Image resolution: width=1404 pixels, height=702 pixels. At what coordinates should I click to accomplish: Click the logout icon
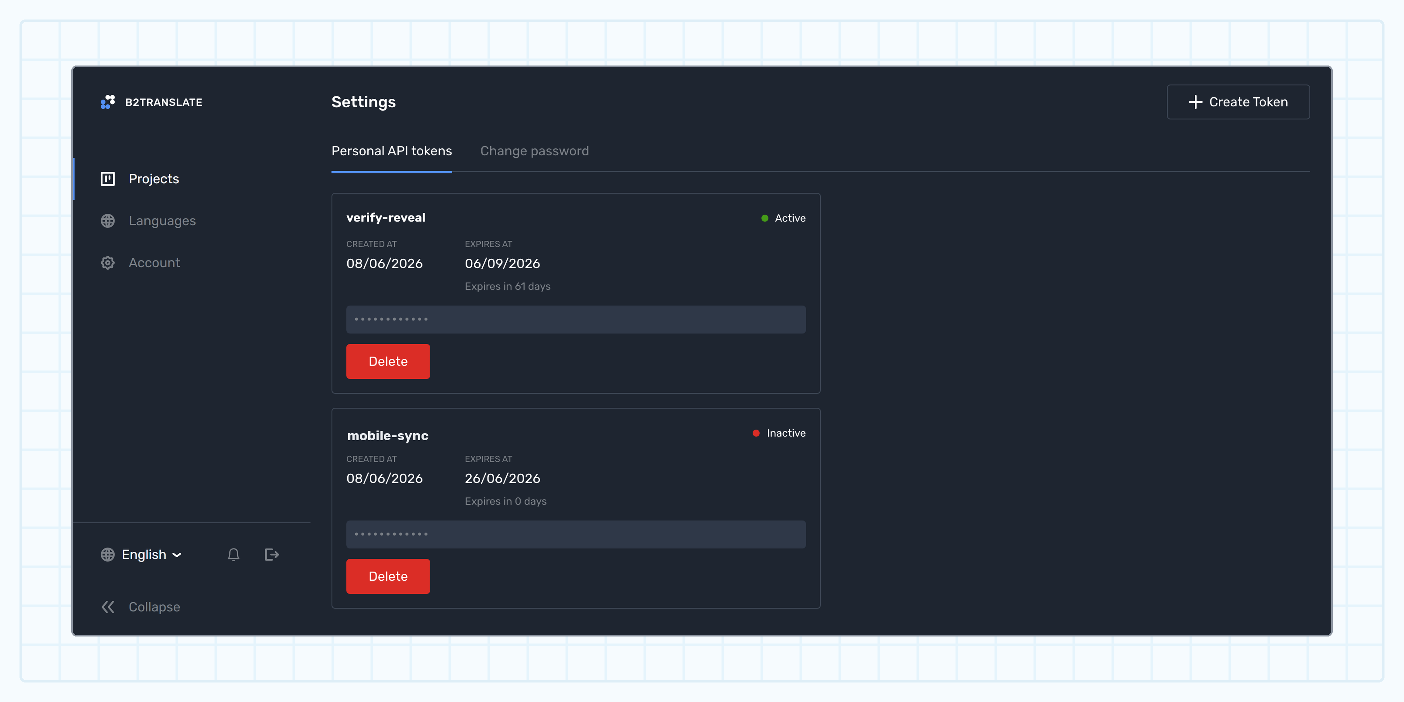pyautogui.click(x=271, y=554)
